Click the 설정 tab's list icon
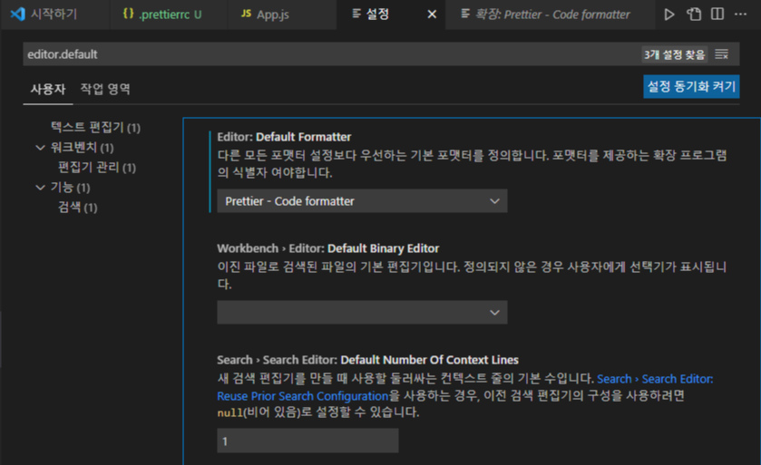The width and height of the screenshot is (761, 465). 356,14
